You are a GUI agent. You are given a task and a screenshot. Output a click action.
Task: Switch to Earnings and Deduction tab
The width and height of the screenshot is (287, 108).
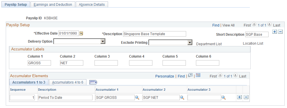click(x=53, y=5)
